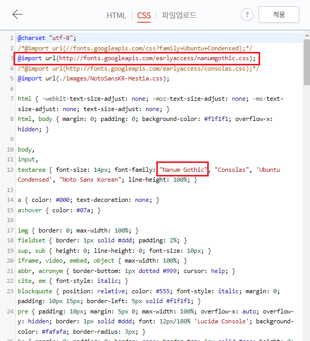Click the pre selector on line 24
This screenshot has width=310, height=341.
pyautogui.click(x=23, y=311)
